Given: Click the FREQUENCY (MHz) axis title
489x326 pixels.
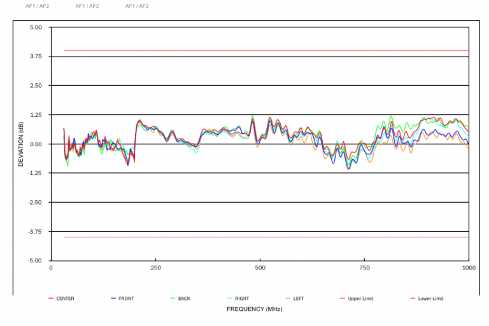Looking at the screenshot, I should coord(255,309).
